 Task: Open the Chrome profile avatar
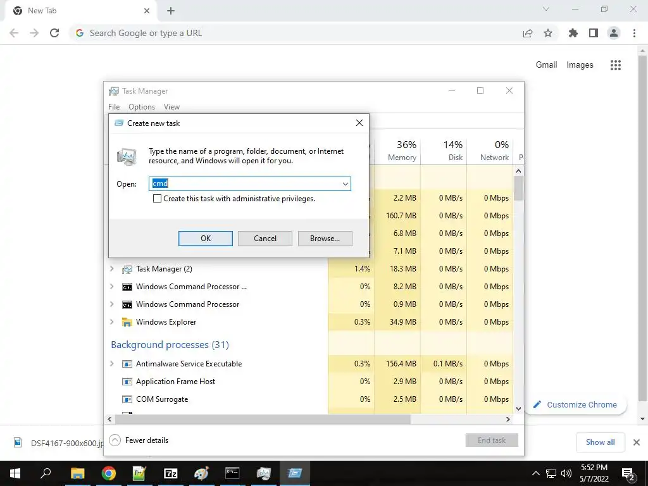(614, 33)
